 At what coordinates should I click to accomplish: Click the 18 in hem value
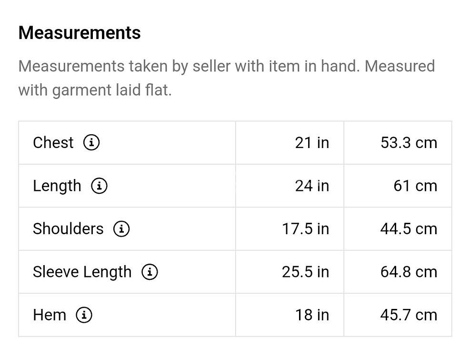[x=312, y=315]
